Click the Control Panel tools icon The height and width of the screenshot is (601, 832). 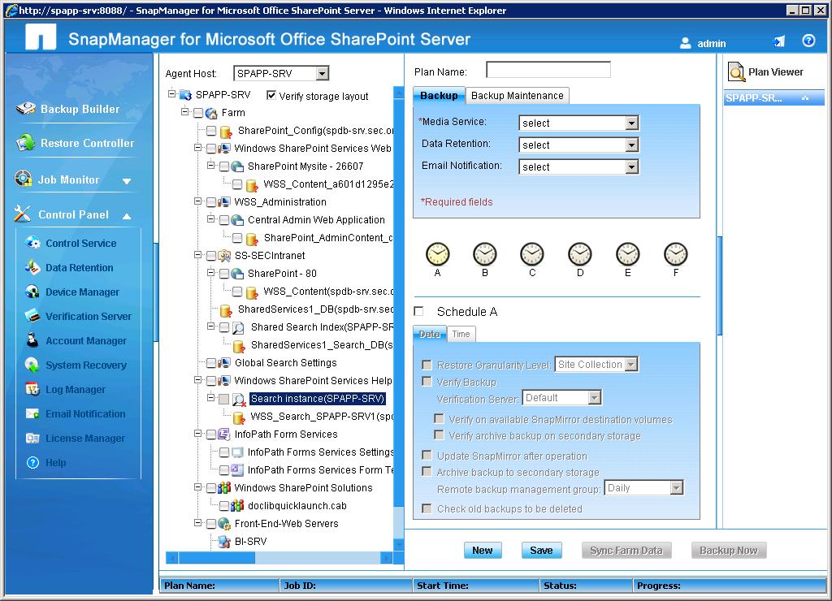click(x=22, y=214)
